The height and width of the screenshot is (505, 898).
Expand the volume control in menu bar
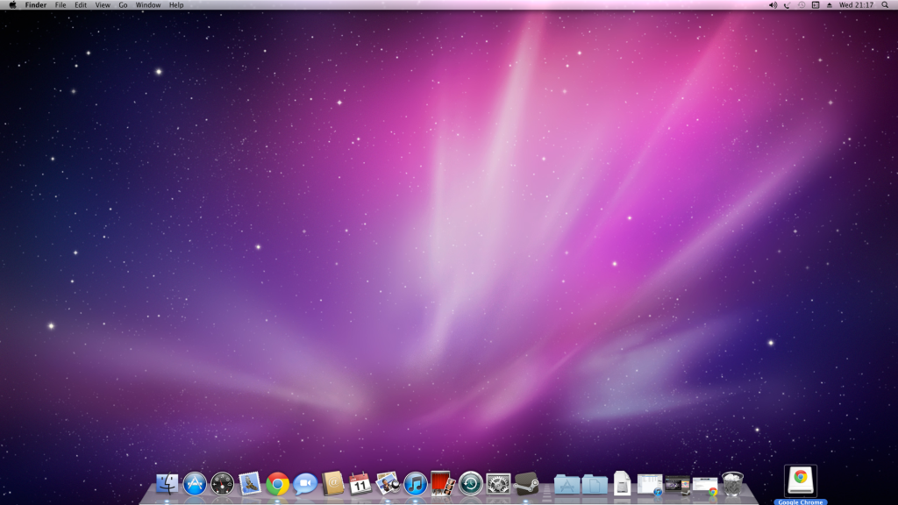pyautogui.click(x=773, y=5)
